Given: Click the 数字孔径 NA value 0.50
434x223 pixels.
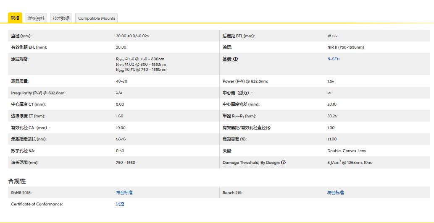Looking at the screenshot, I should pyautogui.click(x=120, y=151).
